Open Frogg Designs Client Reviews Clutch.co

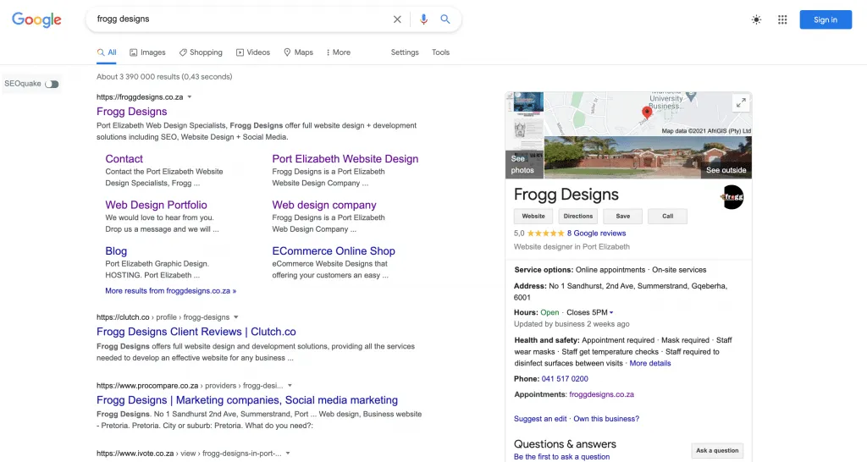click(x=196, y=332)
